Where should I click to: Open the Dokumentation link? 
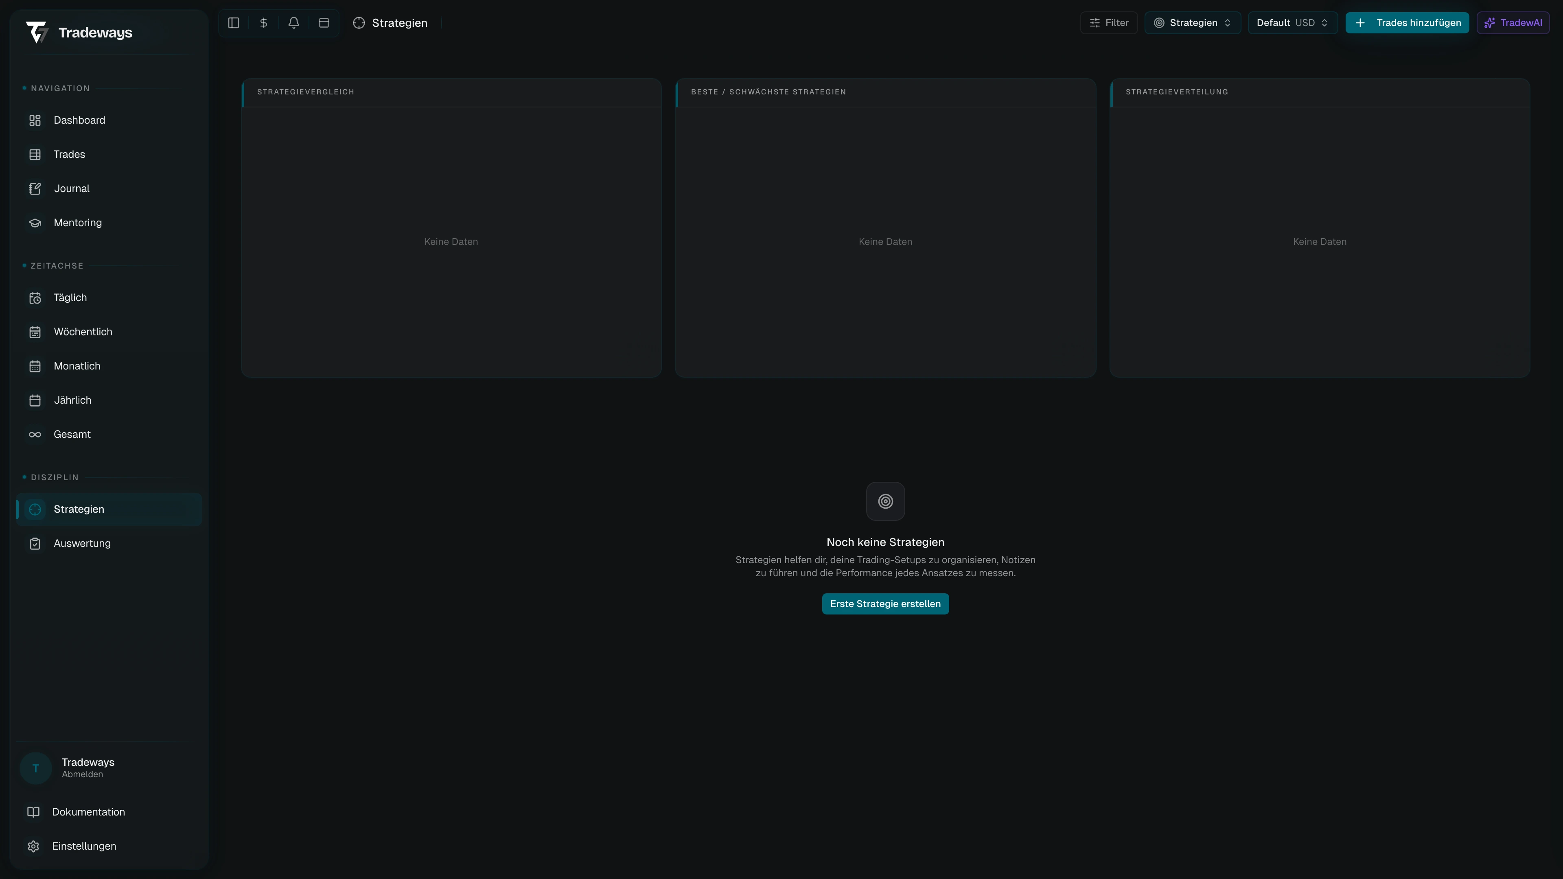tap(88, 812)
